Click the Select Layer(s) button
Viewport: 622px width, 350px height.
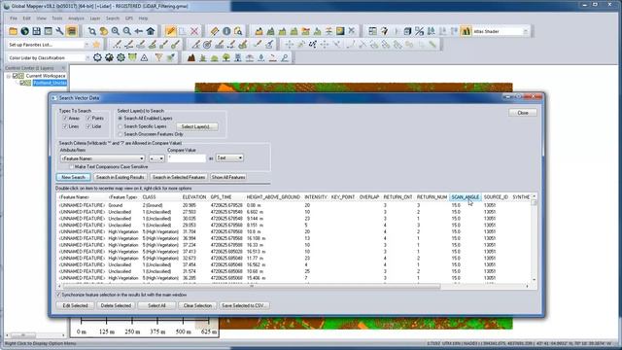[x=197, y=126]
